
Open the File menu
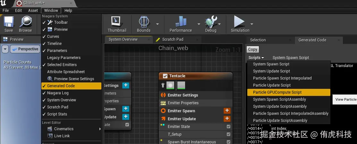coord(5,11)
